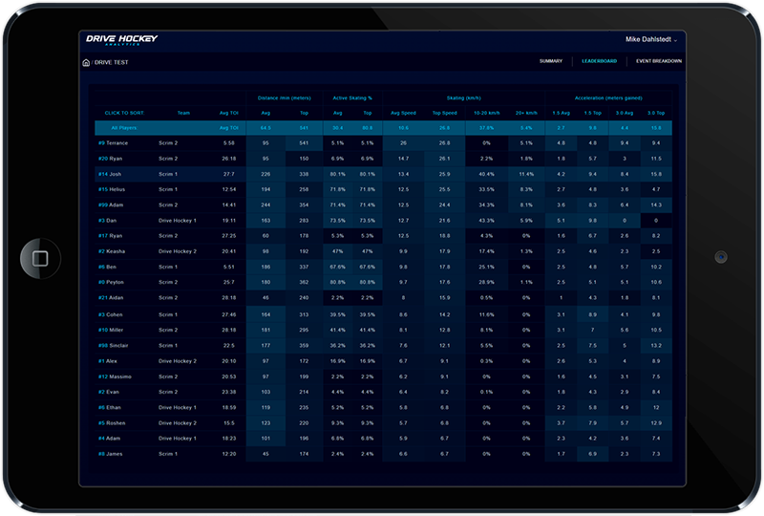The image size is (764, 516).
Task: Open the Event Breakdown tab
Action: tap(658, 61)
